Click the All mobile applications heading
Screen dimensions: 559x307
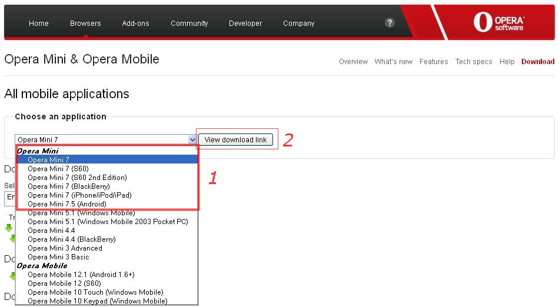coord(66,94)
